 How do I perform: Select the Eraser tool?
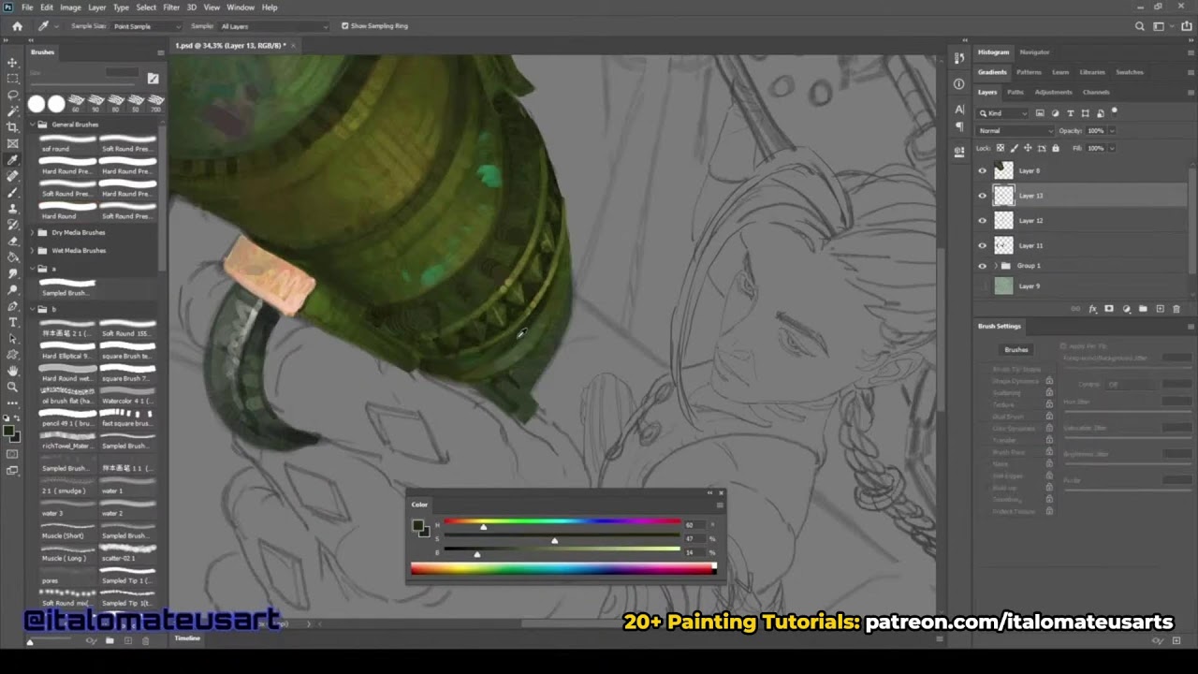tap(12, 241)
